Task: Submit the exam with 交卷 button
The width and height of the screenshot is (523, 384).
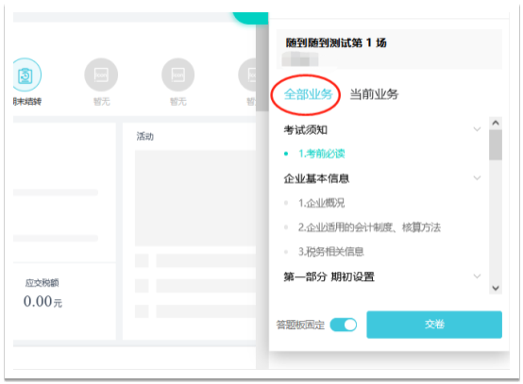Action: point(434,325)
